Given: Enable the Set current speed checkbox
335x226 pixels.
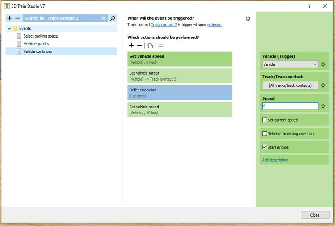Looking at the screenshot, I should (x=264, y=120).
